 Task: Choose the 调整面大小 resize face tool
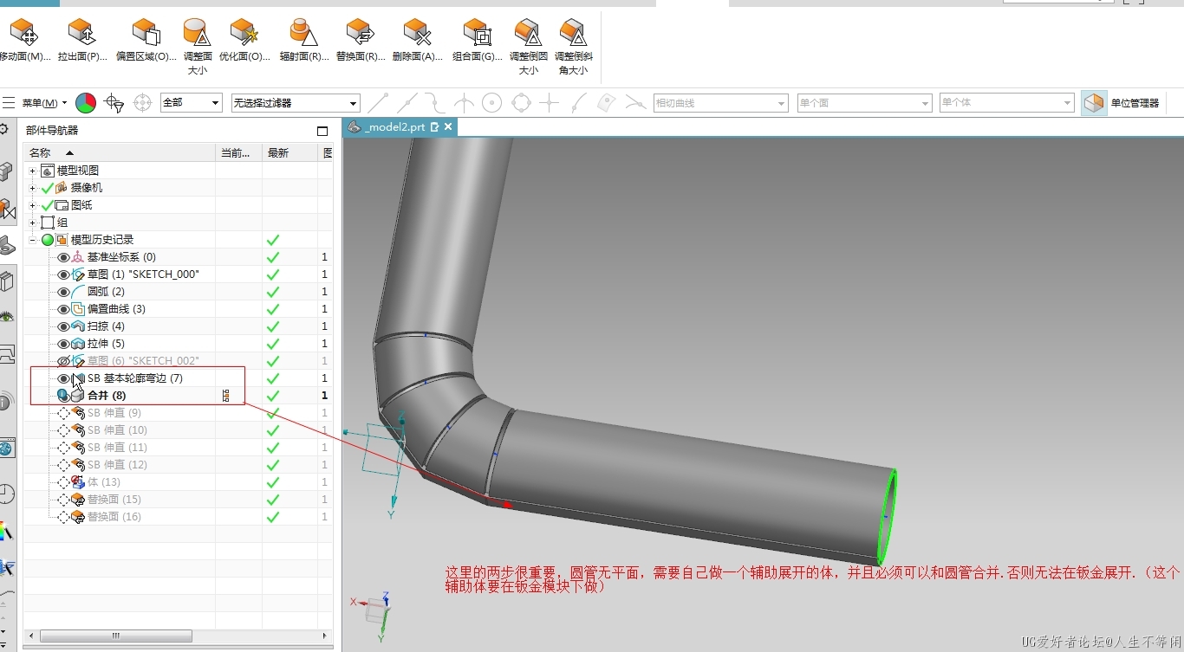198,46
